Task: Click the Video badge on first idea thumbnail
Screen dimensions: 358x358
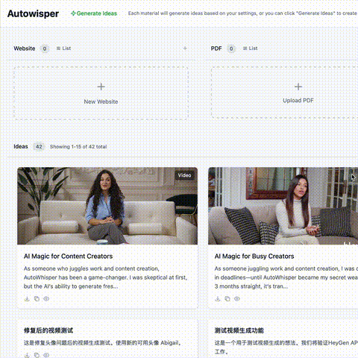Action: tap(184, 175)
